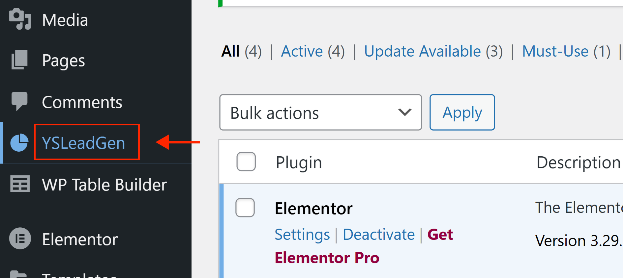Click the WP Table Builder grid icon
This screenshot has height=278, width=623.
[x=20, y=184]
